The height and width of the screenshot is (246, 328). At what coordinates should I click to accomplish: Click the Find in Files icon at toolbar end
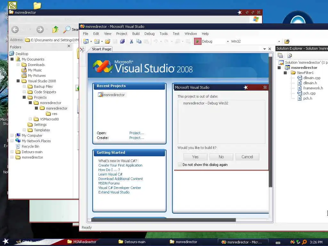coord(287,41)
